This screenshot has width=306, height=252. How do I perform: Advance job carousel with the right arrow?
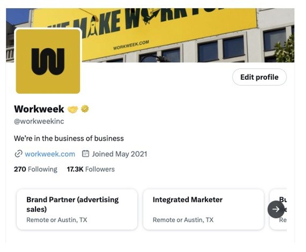276,209
